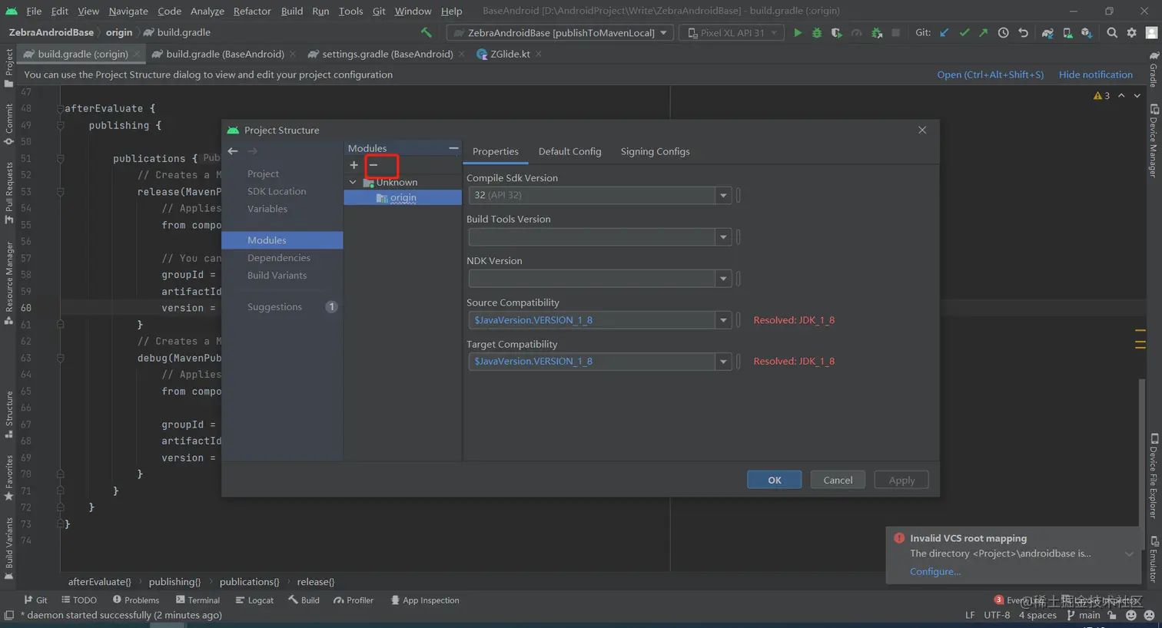Open Suggestions in dialog sidebar

tap(274, 307)
